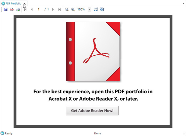Fit whole page in view

[102, 9]
